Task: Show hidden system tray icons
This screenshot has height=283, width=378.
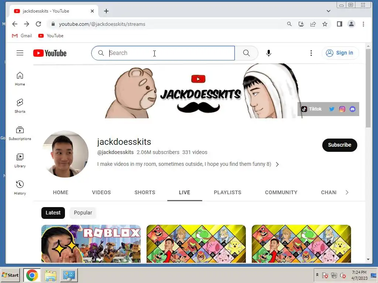Action: [x=317, y=275]
